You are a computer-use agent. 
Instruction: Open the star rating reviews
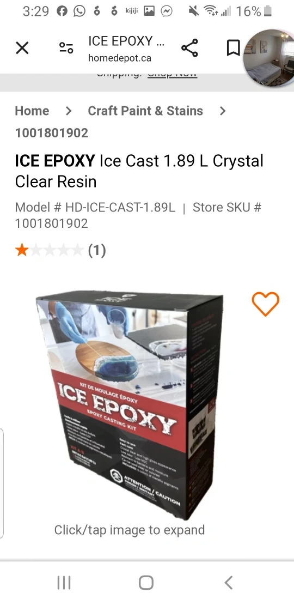click(49, 250)
